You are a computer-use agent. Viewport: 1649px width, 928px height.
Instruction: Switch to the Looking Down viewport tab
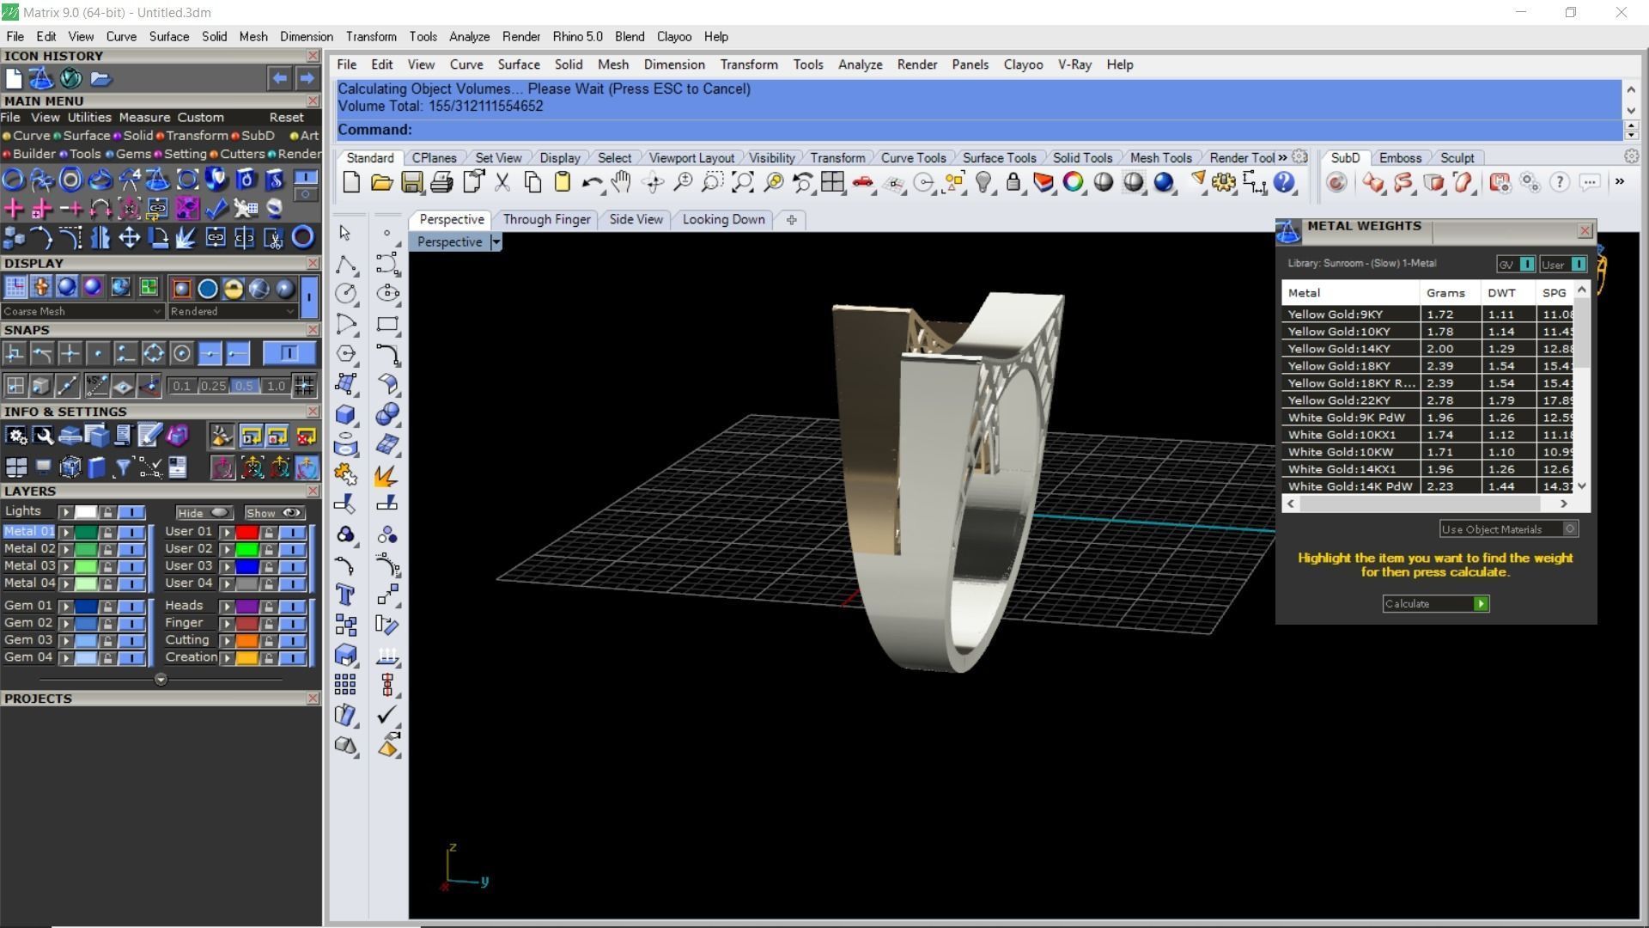723,219
